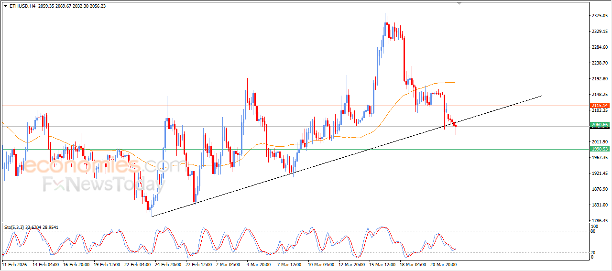Image resolution: width=612 pixels, height=271 pixels.
Task: Click the 1876.90 price scale value
Action: click(x=600, y=189)
